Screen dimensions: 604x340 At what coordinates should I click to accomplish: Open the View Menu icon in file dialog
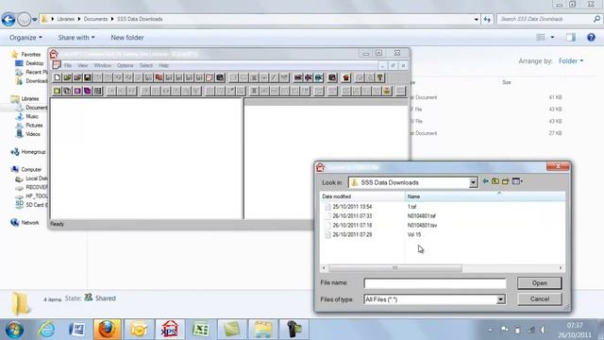coord(517,181)
